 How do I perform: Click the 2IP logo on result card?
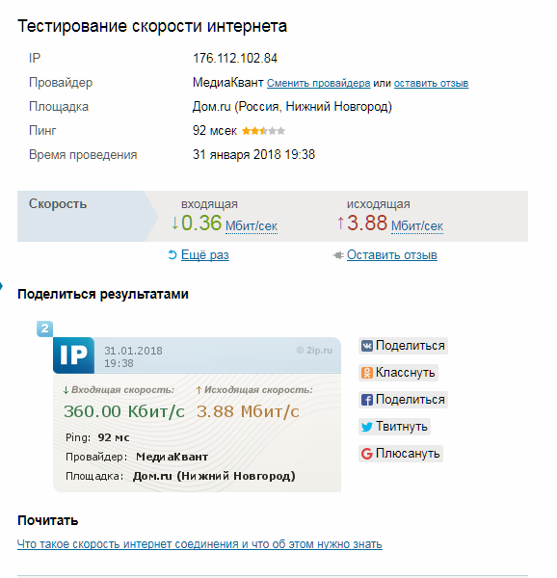point(74,355)
